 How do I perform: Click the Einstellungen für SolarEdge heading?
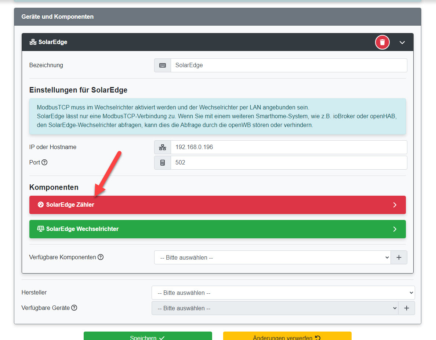[78, 90]
